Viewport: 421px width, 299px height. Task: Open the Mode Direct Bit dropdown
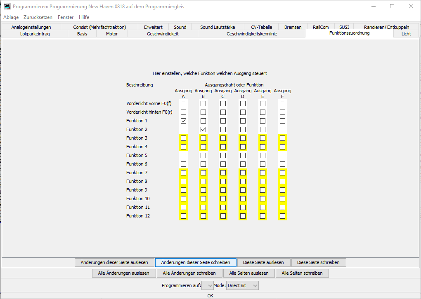242,285
